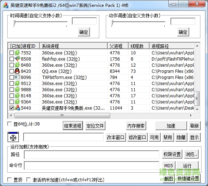Click the 360se icon for process 9888
The height and width of the screenshot is (186, 208).
coord(17,89)
